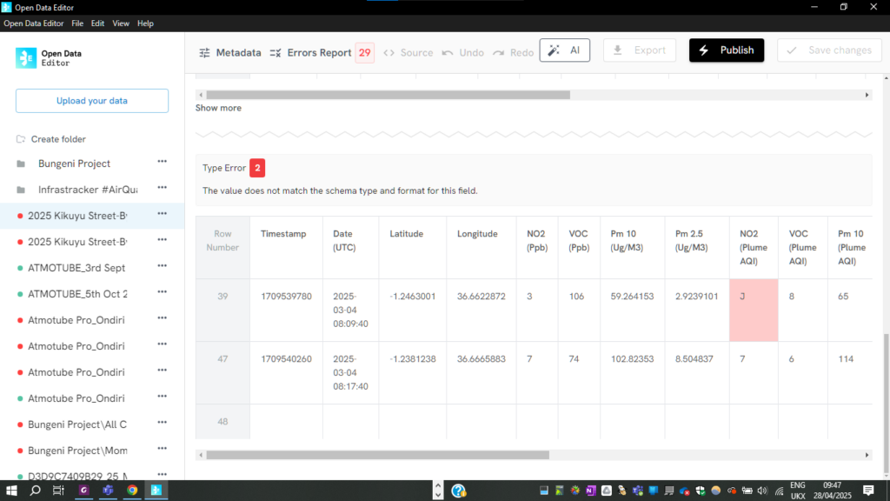Screen dimensions: 890x501
Task: Open options for ATMOTUBE_5th Oct file
Action: click(x=163, y=292)
